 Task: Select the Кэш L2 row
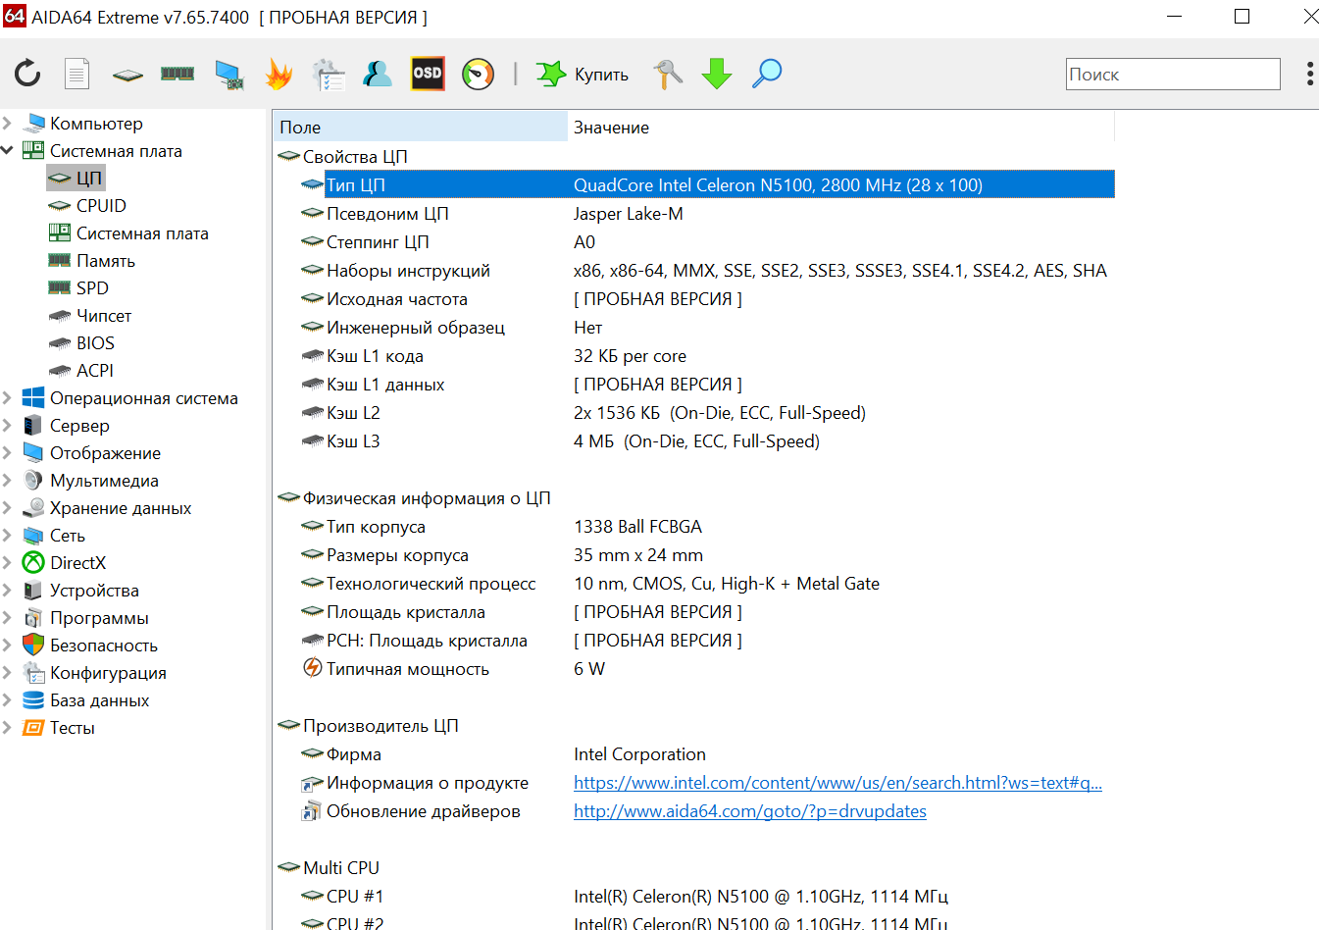click(x=706, y=413)
